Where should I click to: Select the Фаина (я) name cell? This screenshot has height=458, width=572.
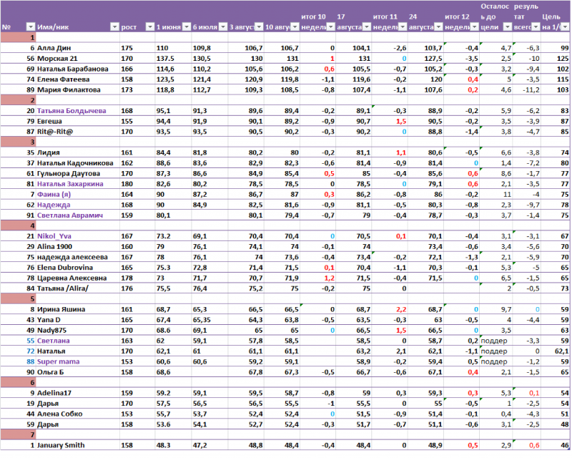(x=57, y=194)
